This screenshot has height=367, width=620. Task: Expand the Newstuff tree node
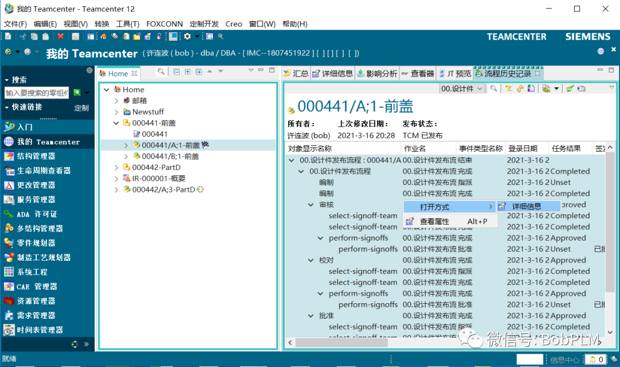click(116, 112)
